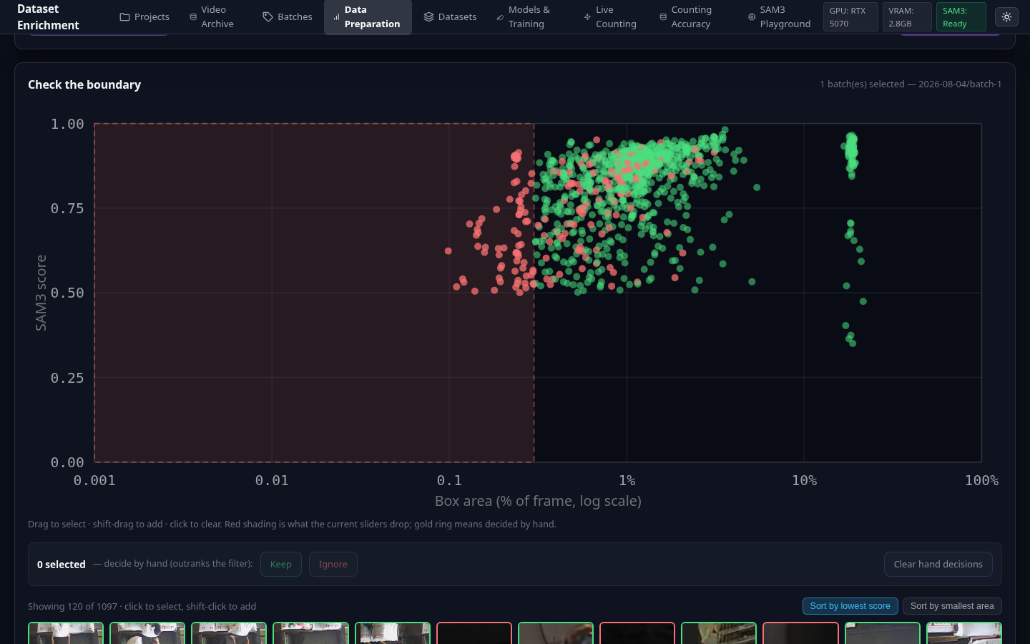Viewport: 1030px width, 644px height.
Task: Click the 0.25 y-axis tick label
Action: click(x=67, y=378)
